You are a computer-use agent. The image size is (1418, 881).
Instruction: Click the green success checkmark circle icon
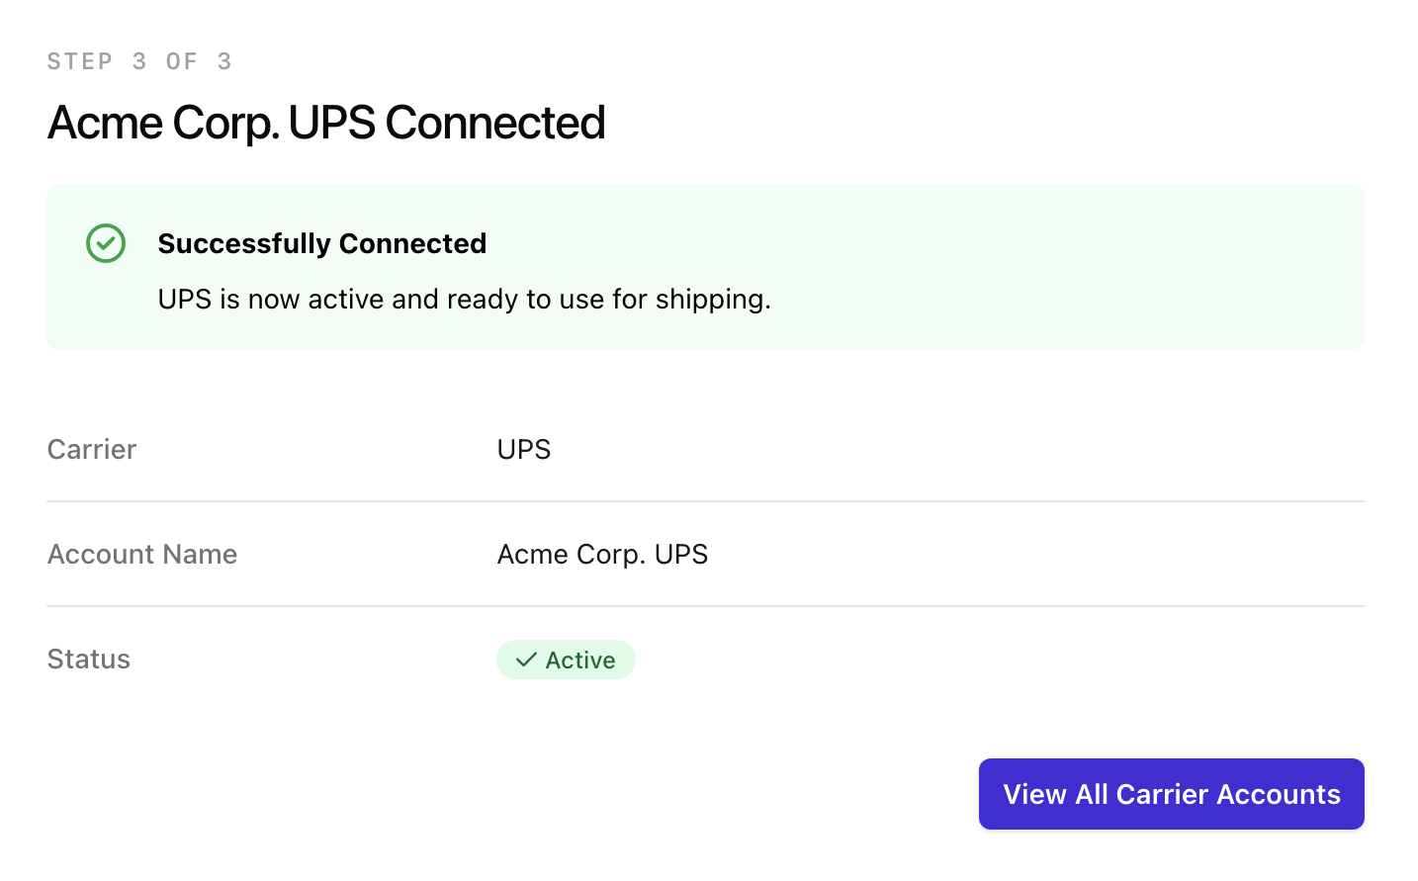[106, 243]
